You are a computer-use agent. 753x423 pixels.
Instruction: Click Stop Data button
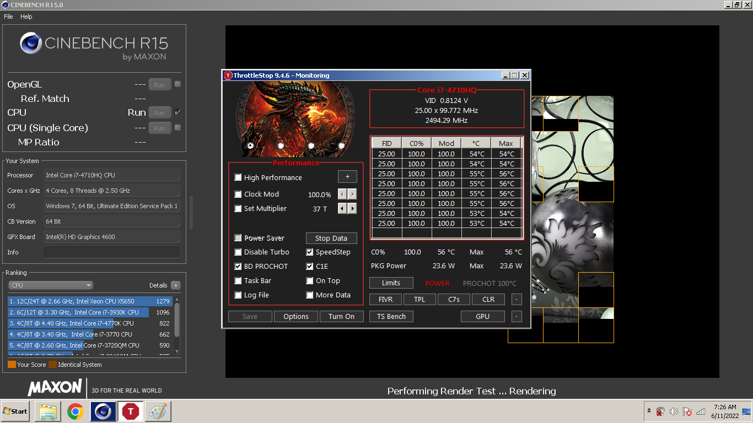point(331,238)
